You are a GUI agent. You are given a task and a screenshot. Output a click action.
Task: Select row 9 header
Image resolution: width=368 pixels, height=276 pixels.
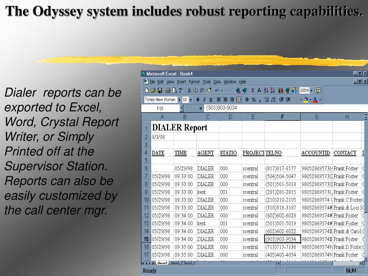click(x=146, y=192)
